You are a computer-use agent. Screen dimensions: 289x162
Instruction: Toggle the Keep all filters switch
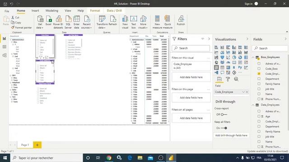tap(224, 128)
